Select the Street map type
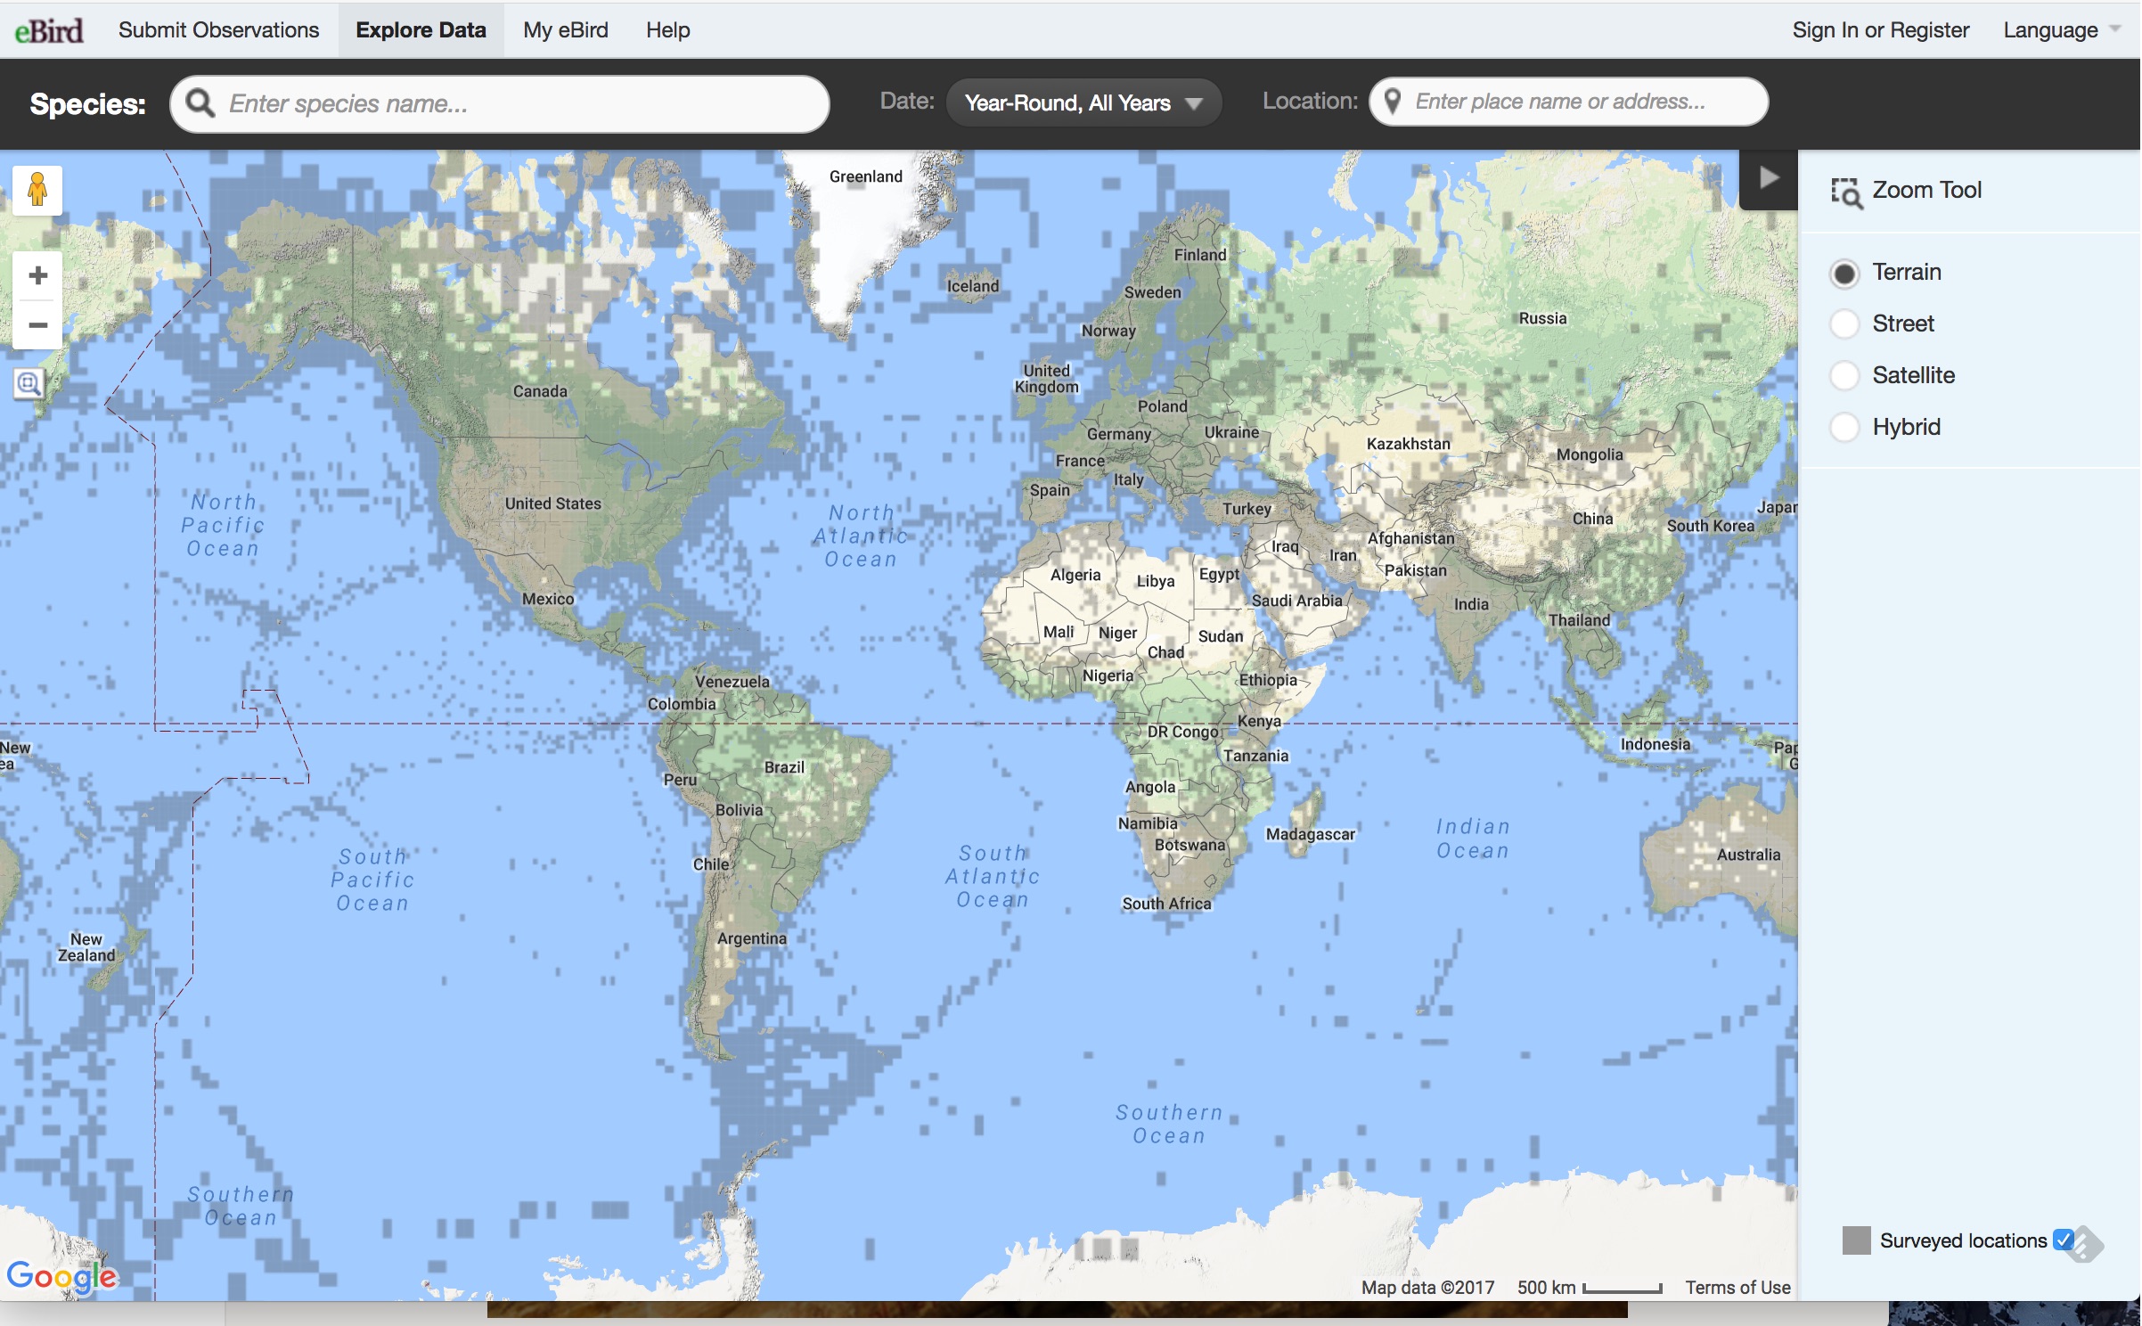The width and height of the screenshot is (2142, 1326). 1844,324
